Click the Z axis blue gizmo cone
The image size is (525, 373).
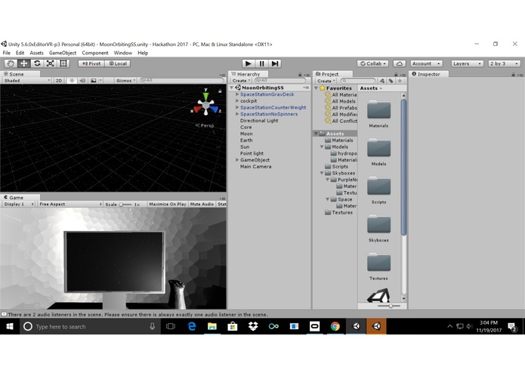pos(214,109)
